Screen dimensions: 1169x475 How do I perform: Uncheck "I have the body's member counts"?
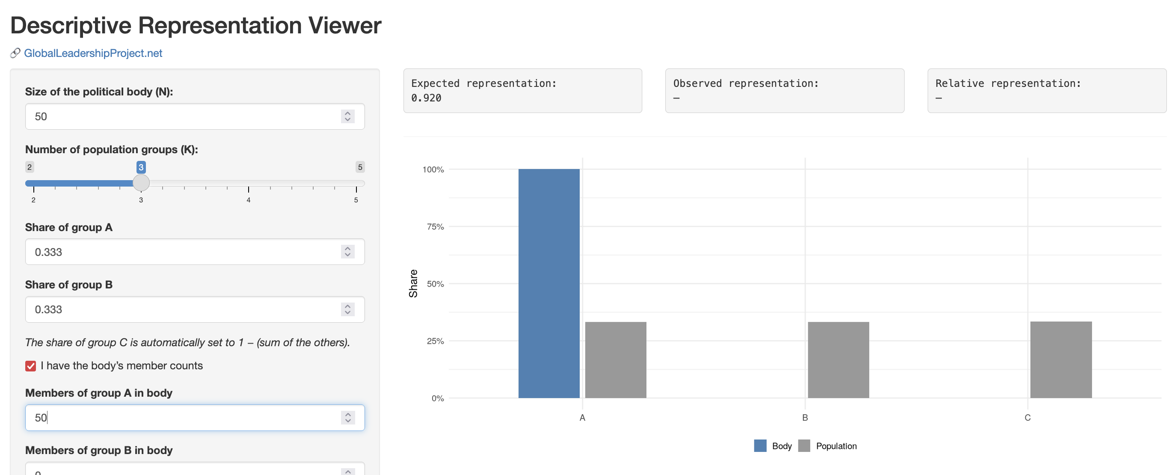tap(30, 365)
